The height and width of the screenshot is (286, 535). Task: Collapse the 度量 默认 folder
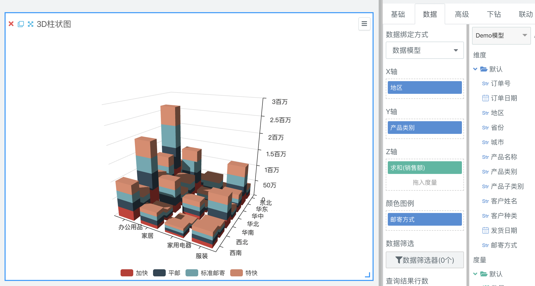[475, 274]
